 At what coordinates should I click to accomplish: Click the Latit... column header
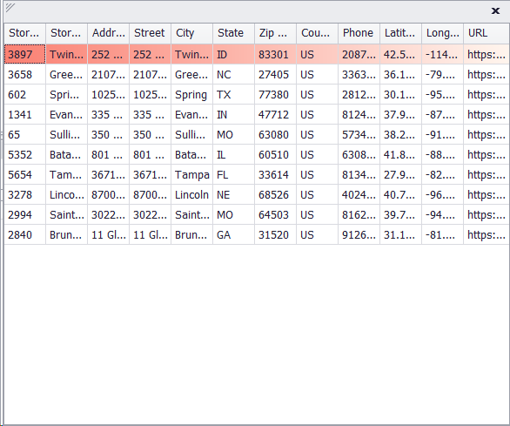tap(400, 33)
